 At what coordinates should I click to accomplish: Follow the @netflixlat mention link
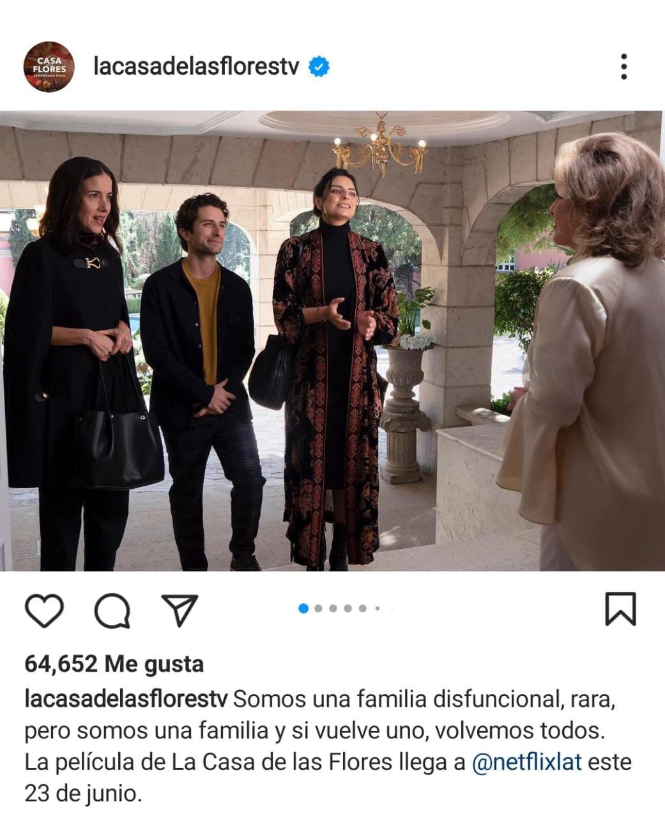527,762
